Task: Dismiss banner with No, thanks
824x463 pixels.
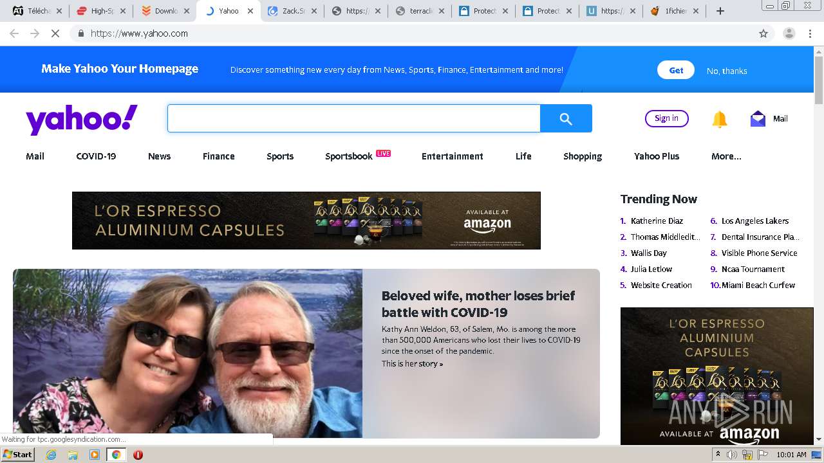Action: pyautogui.click(x=727, y=71)
